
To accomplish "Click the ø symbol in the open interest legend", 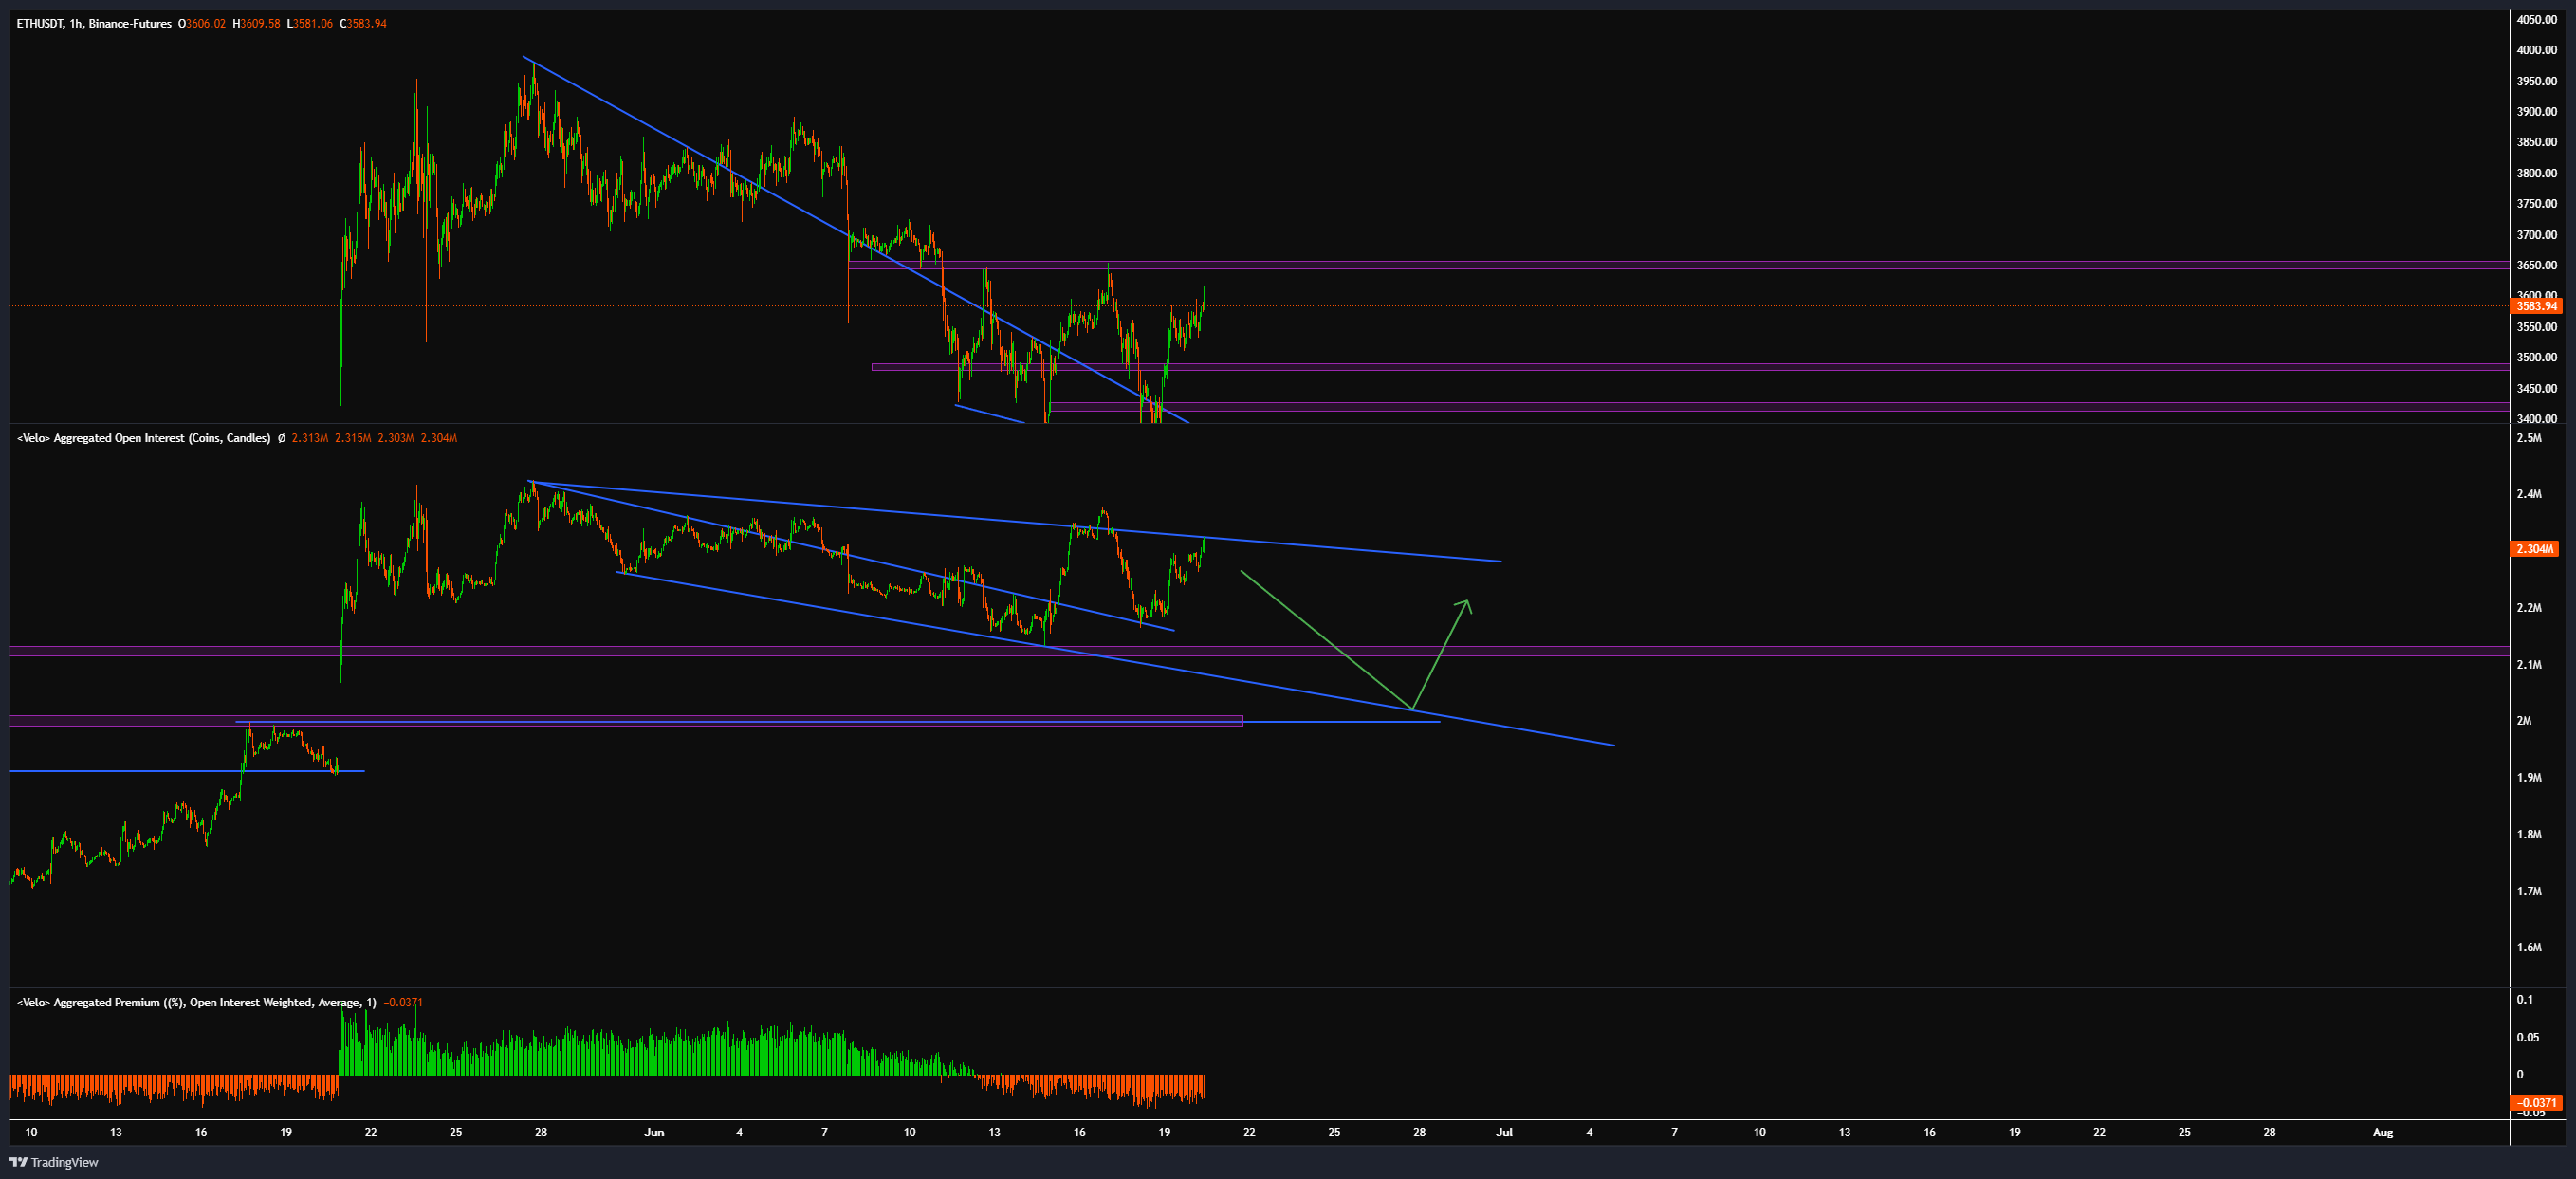I will 281,438.
